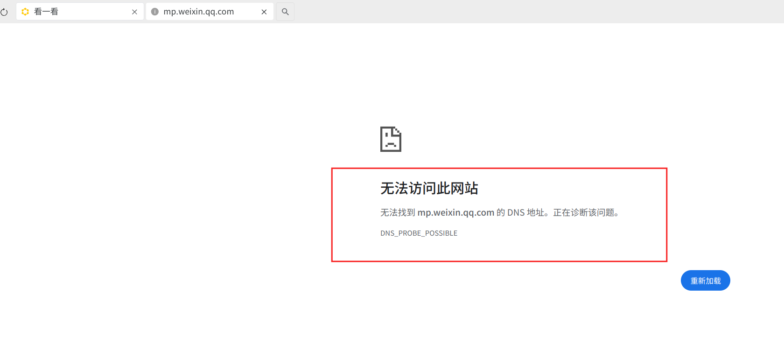Click the circular refresh icon beside the tabs
784x347 pixels.
(4, 12)
